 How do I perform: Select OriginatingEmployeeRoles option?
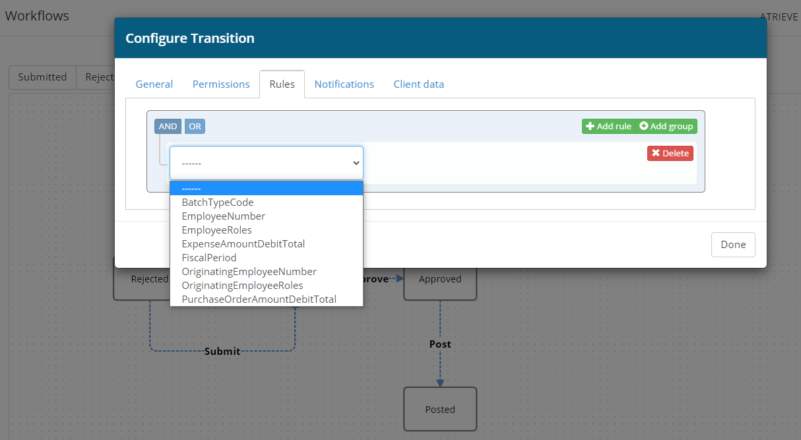242,286
